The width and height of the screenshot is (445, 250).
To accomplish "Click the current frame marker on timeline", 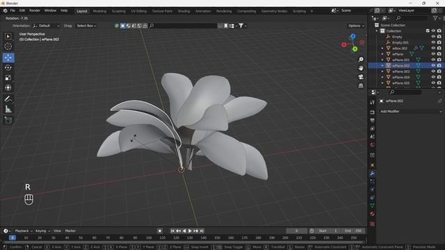I will [x=13, y=237].
